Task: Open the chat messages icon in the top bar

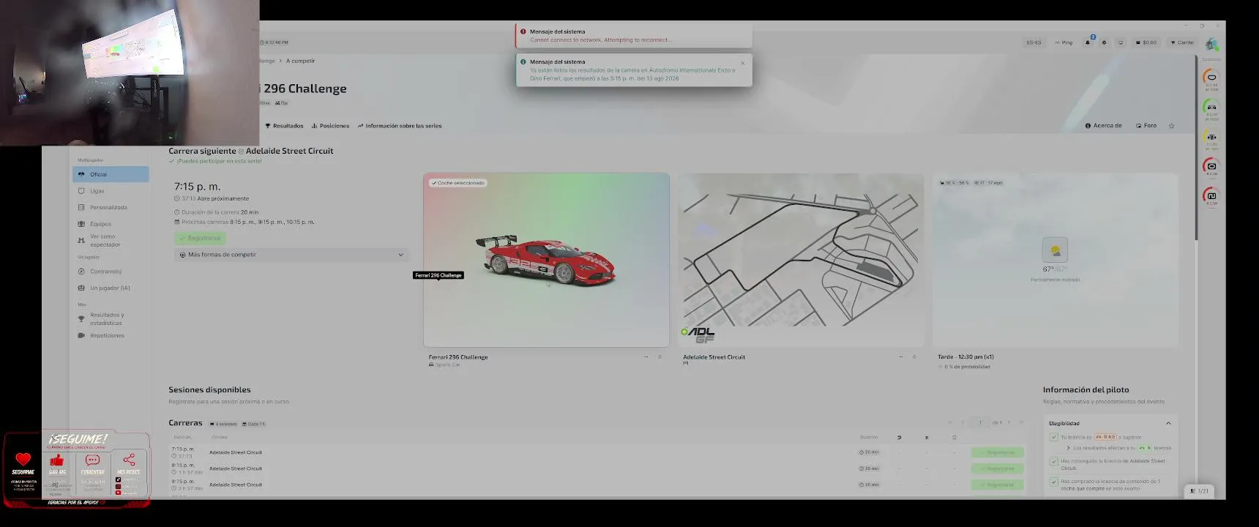Action: (1104, 42)
